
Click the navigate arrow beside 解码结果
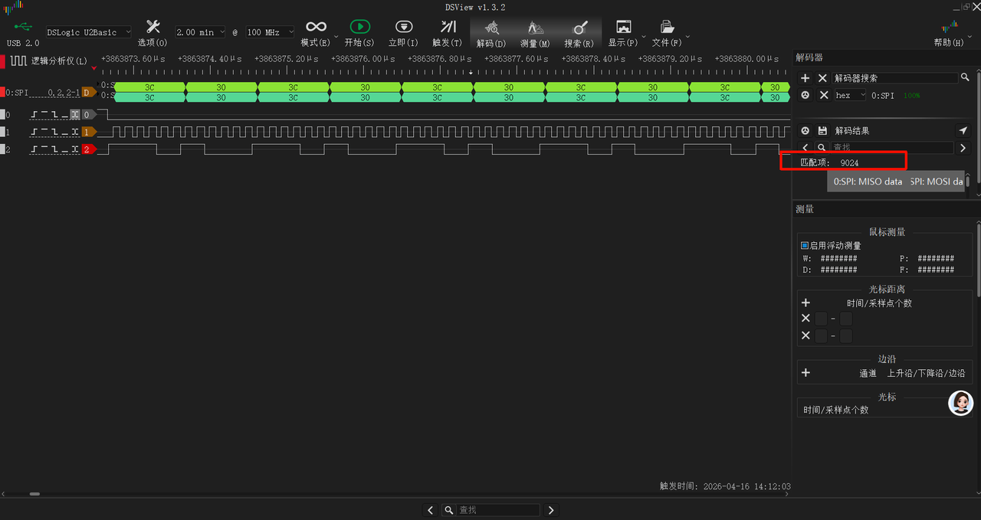point(963,131)
